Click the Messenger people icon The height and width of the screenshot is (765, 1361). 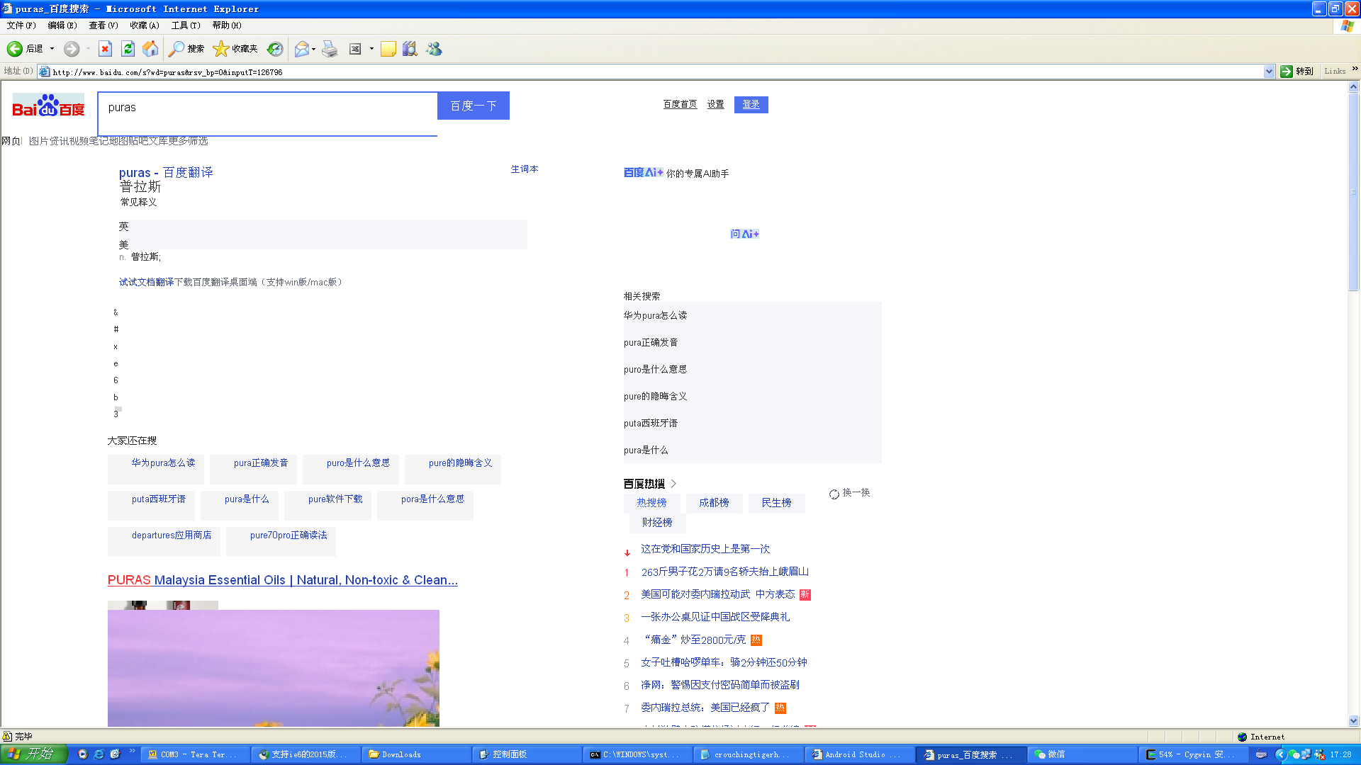pos(434,49)
